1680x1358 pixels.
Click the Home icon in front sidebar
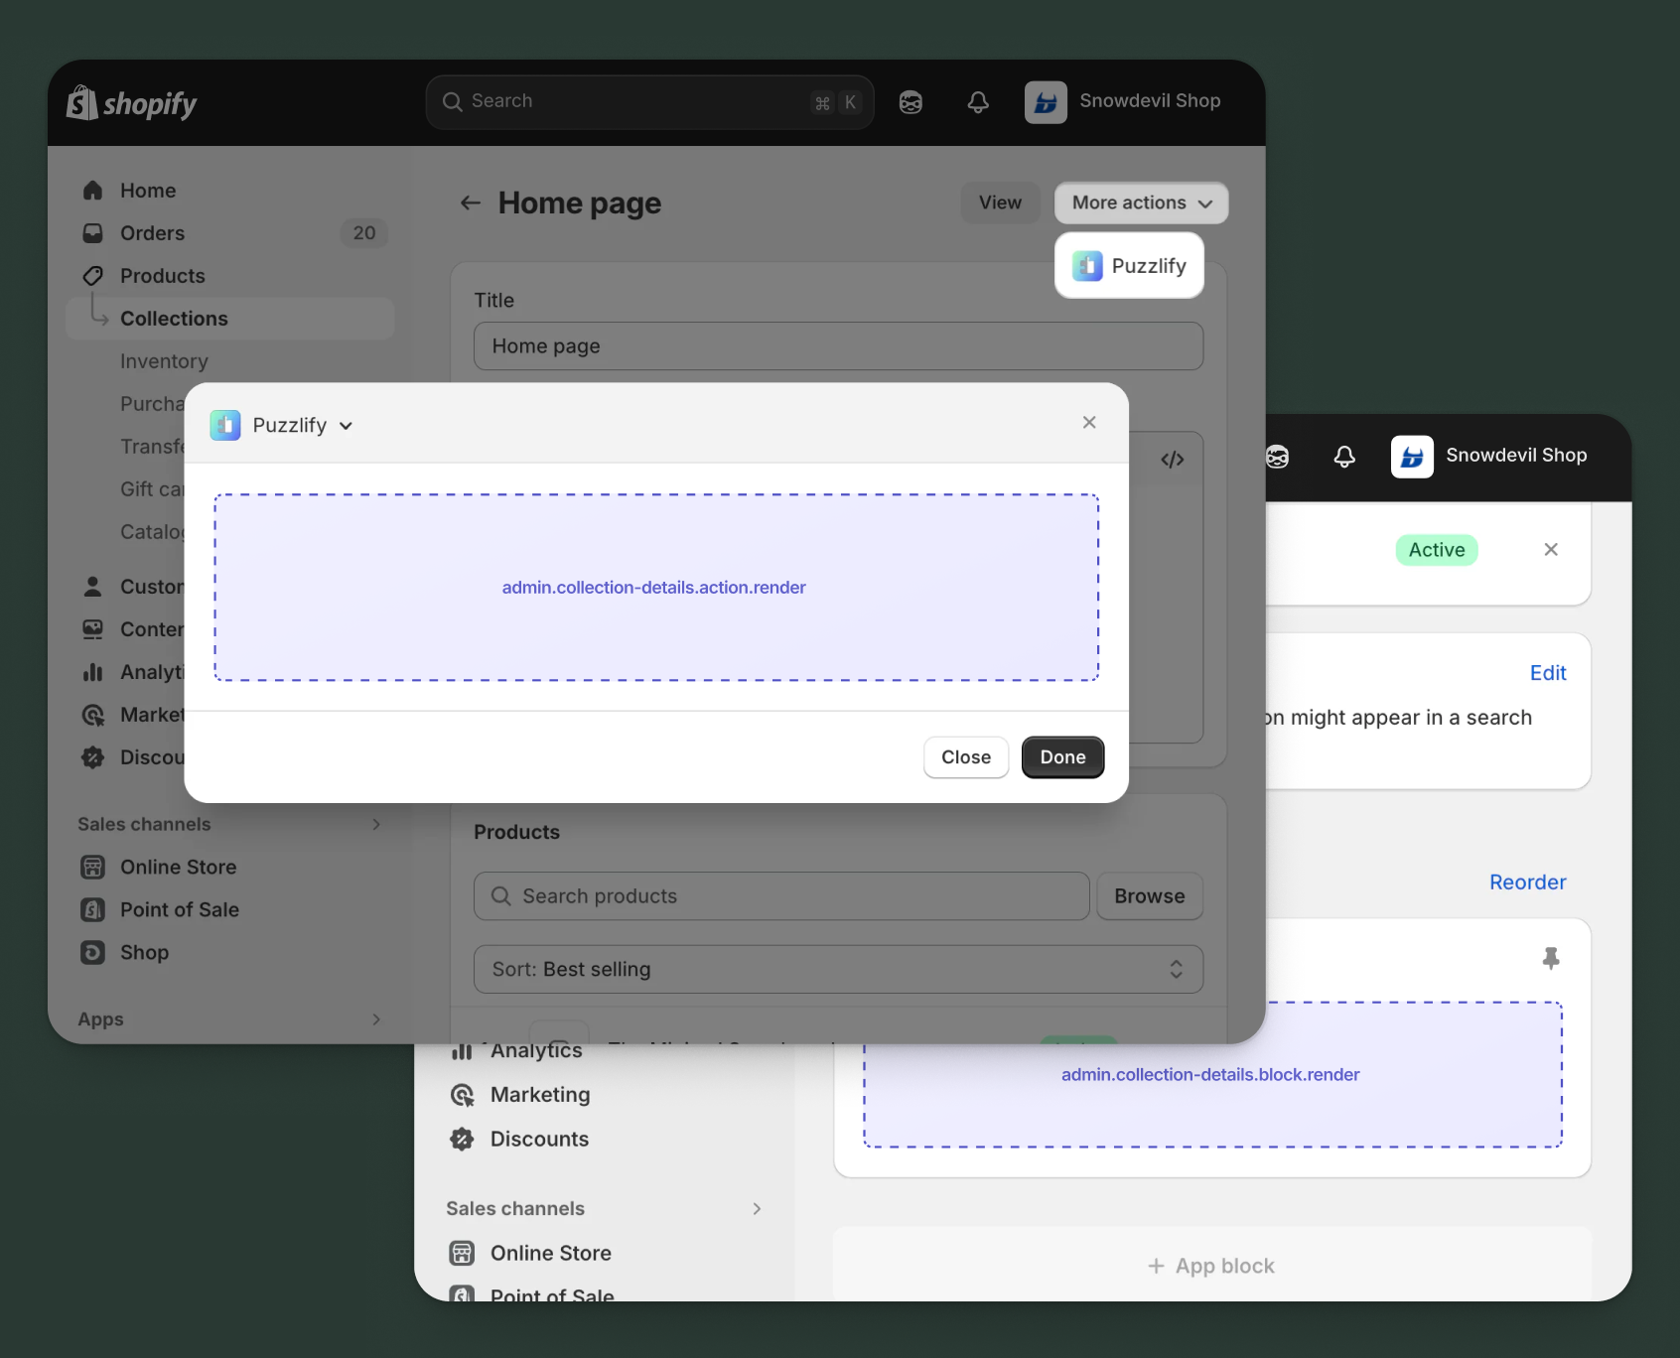click(x=93, y=190)
